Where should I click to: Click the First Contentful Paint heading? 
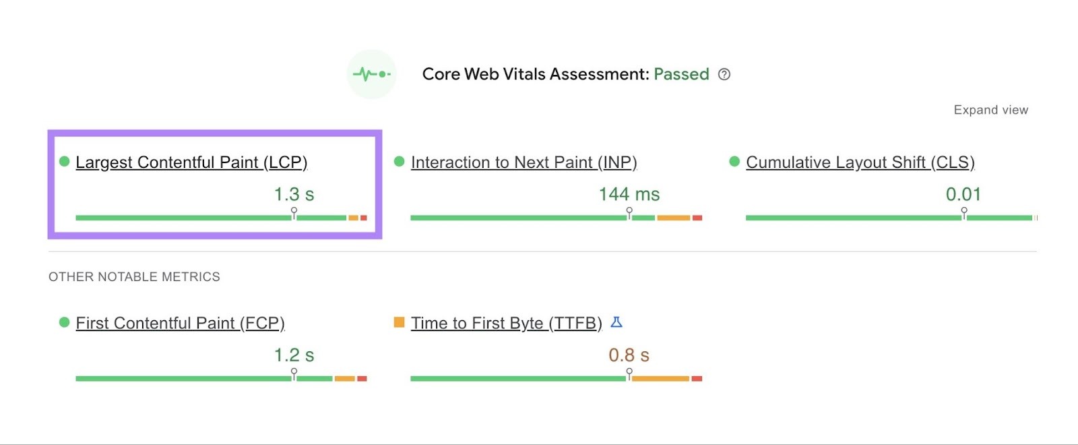tap(180, 323)
